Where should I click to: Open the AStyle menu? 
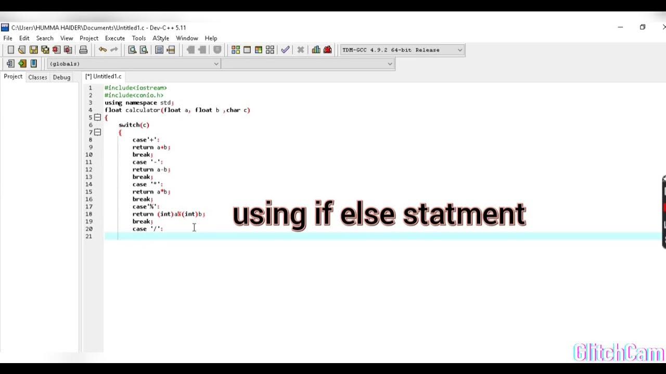point(161,38)
